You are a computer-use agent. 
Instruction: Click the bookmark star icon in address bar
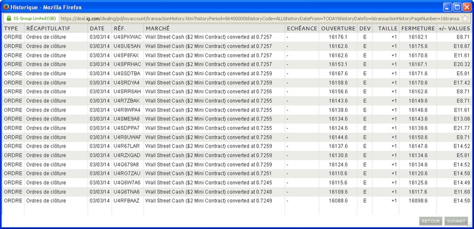tap(465, 18)
